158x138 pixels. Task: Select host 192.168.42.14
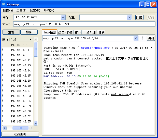pos(18,70)
